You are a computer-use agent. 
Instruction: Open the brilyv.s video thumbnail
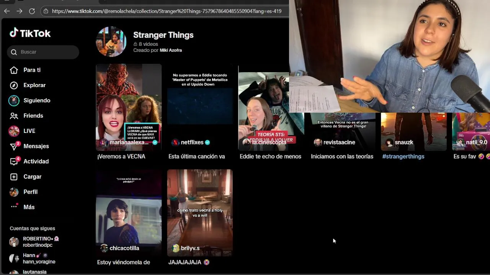pos(200,213)
